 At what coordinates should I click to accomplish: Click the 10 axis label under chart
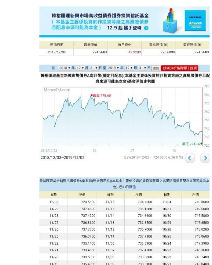(x=174, y=151)
